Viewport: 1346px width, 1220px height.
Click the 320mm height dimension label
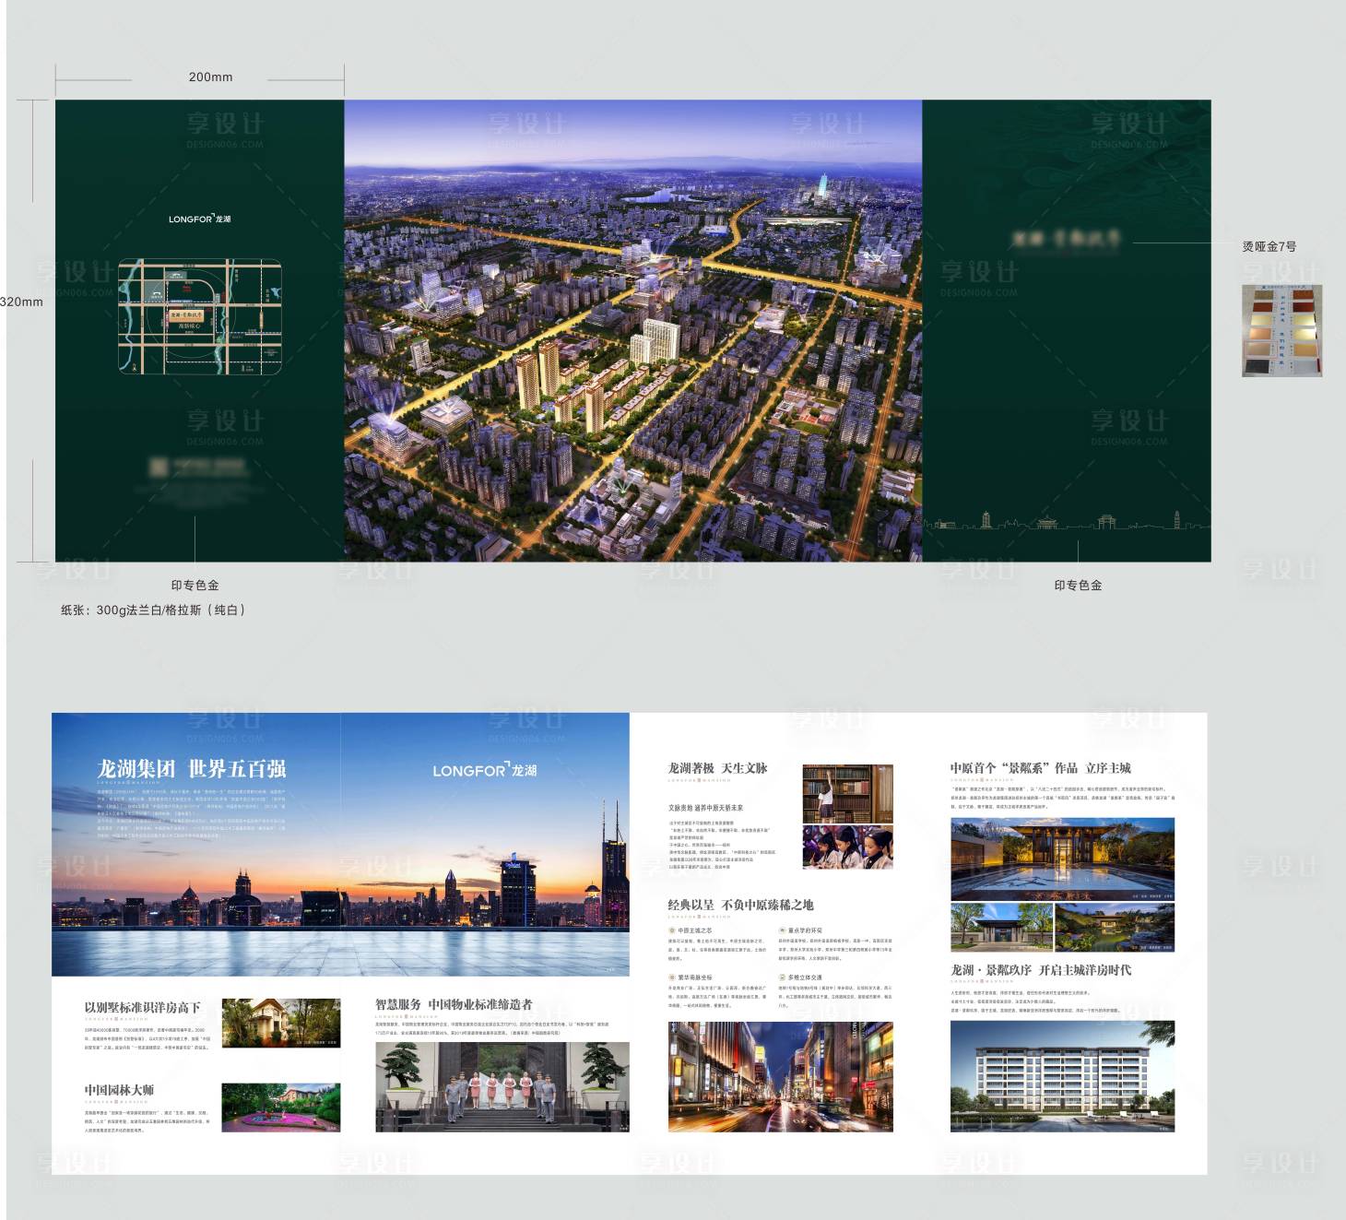coord(21,302)
